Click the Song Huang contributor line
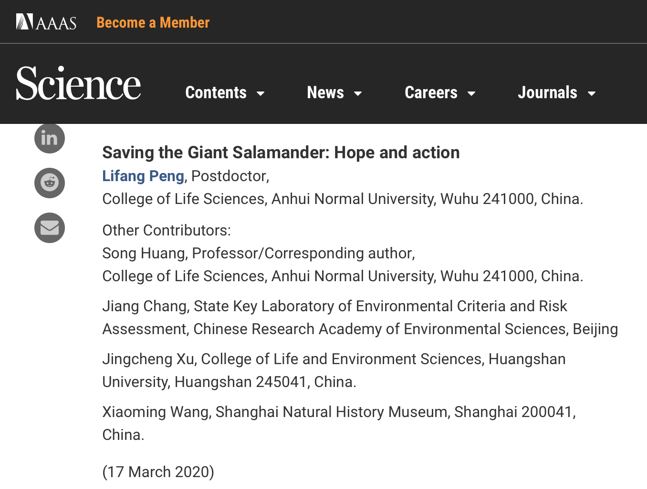This screenshot has width=647, height=489. click(258, 253)
